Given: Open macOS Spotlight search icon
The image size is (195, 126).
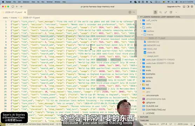Looking at the screenshot, I should coord(172,2).
